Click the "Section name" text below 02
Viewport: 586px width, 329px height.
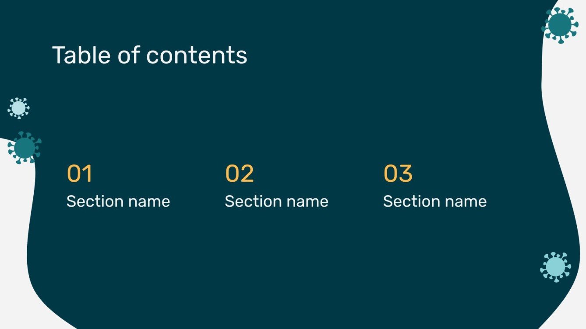point(276,201)
